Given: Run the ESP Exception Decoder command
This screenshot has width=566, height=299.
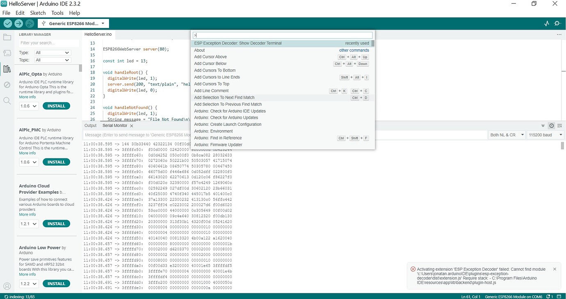Looking at the screenshot, I should click(238, 43).
